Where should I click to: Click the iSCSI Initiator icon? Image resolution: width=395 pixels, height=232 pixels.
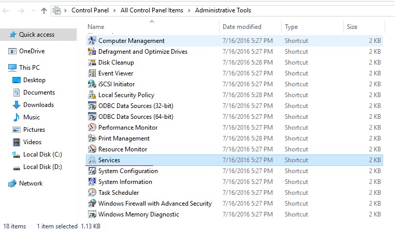pos(92,84)
